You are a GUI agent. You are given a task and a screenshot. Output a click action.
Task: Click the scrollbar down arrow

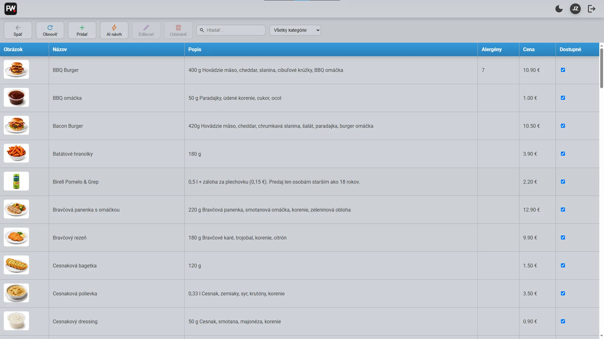(x=601, y=336)
